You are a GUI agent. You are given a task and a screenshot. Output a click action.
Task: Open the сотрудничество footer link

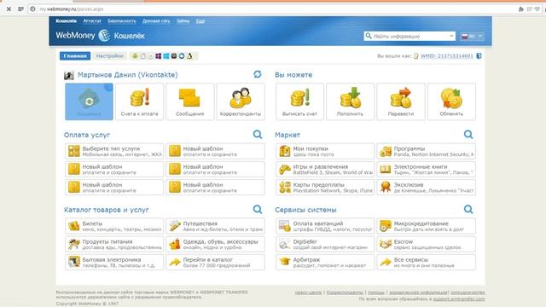point(468,293)
